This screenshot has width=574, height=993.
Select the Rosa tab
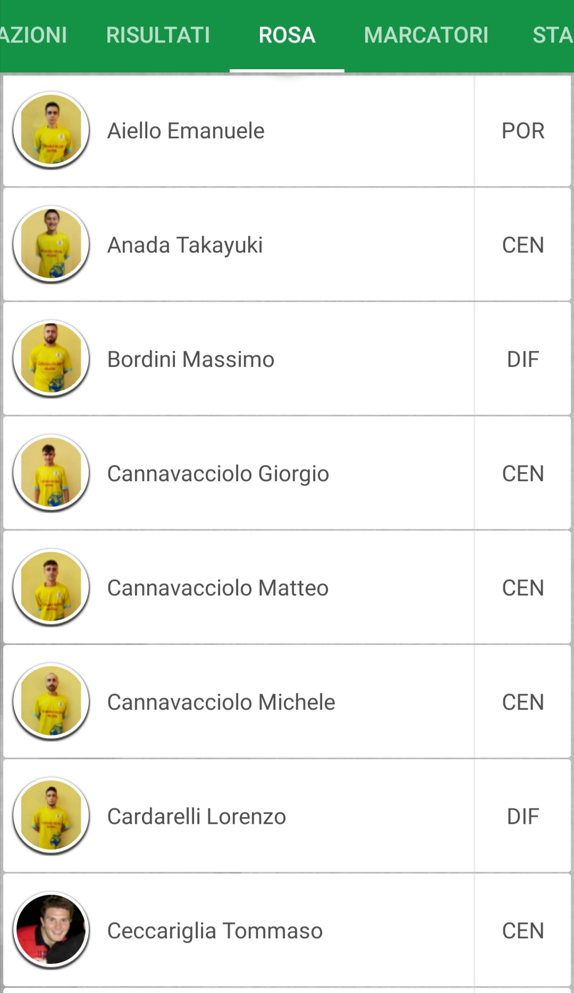[287, 35]
